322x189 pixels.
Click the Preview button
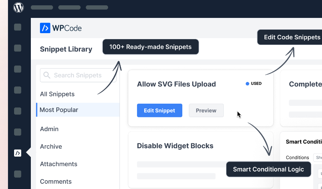pos(206,111)
